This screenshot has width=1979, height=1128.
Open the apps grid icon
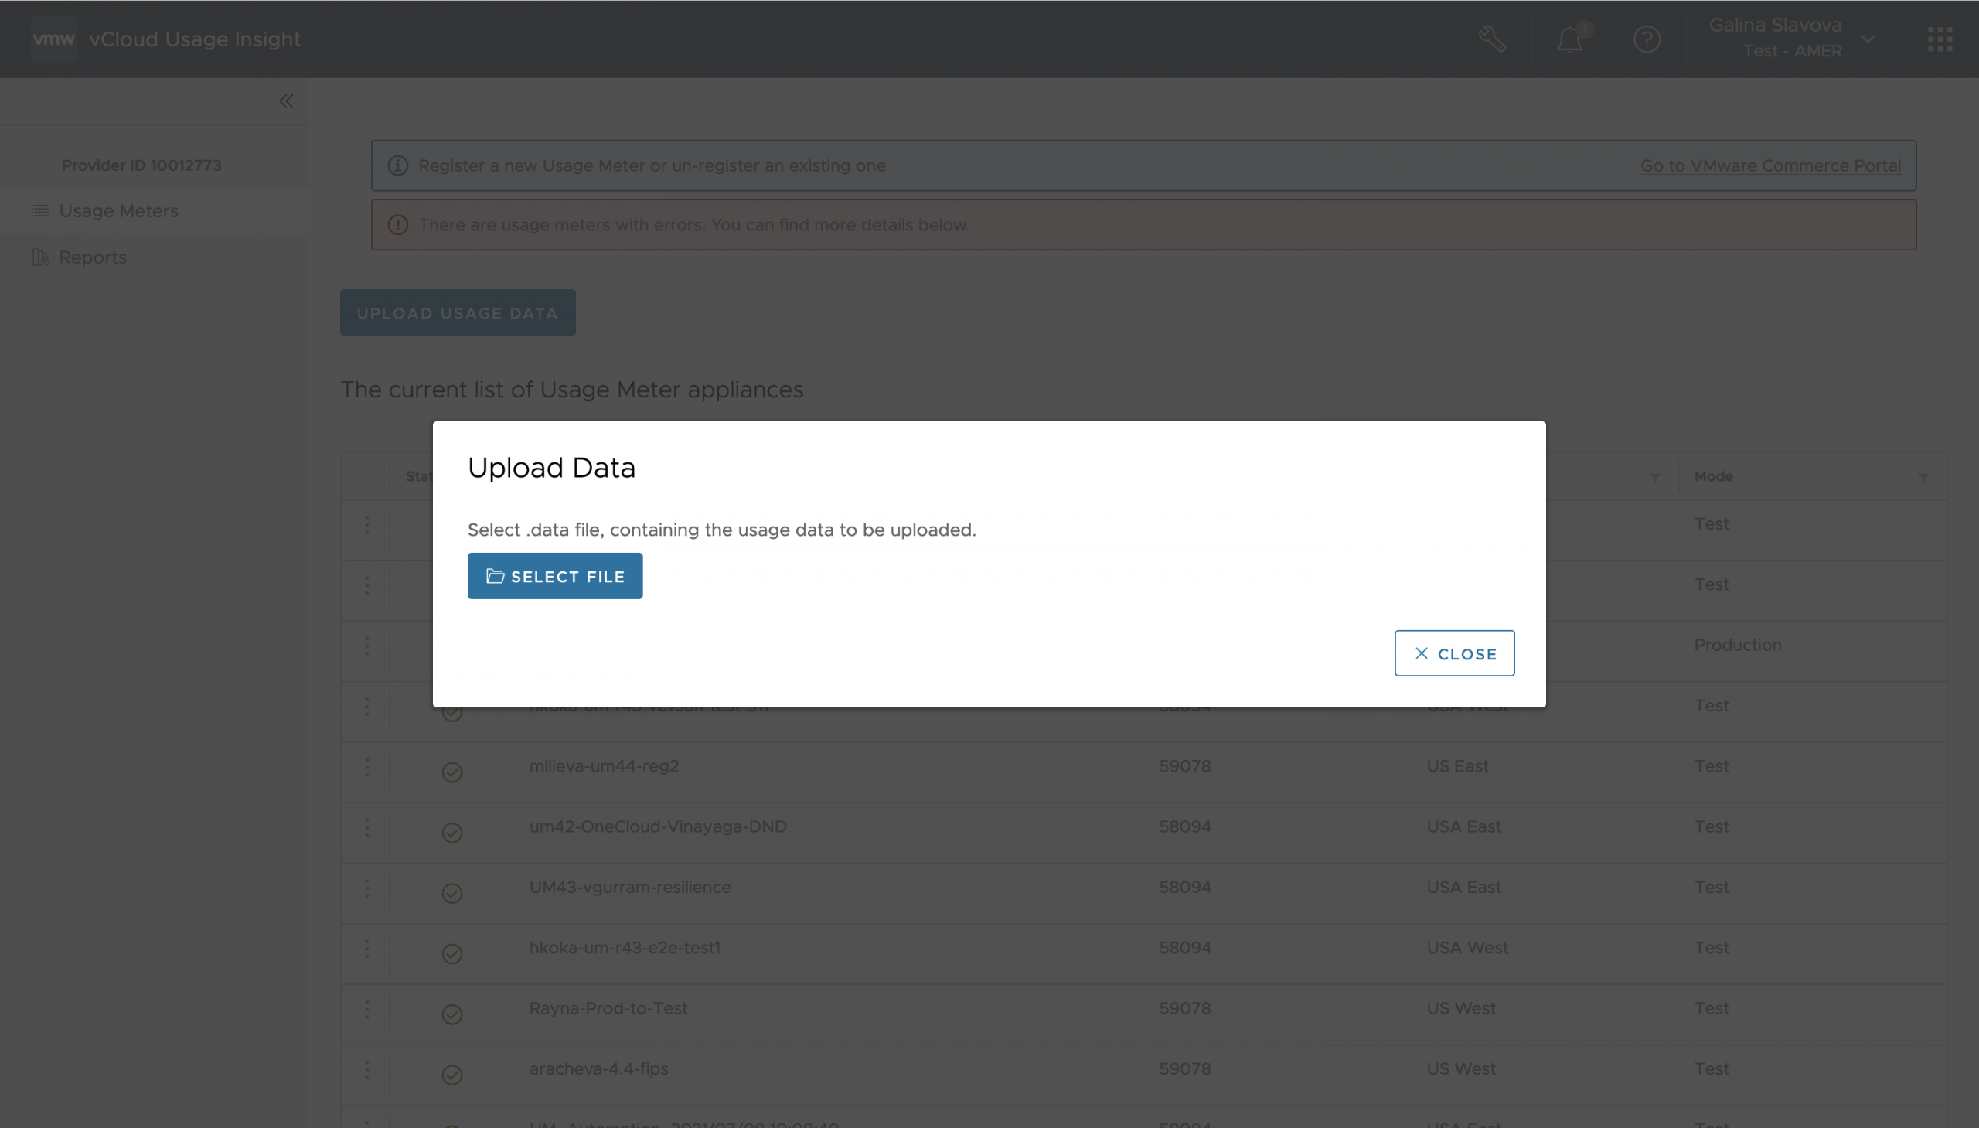(x=1940, y=39)
